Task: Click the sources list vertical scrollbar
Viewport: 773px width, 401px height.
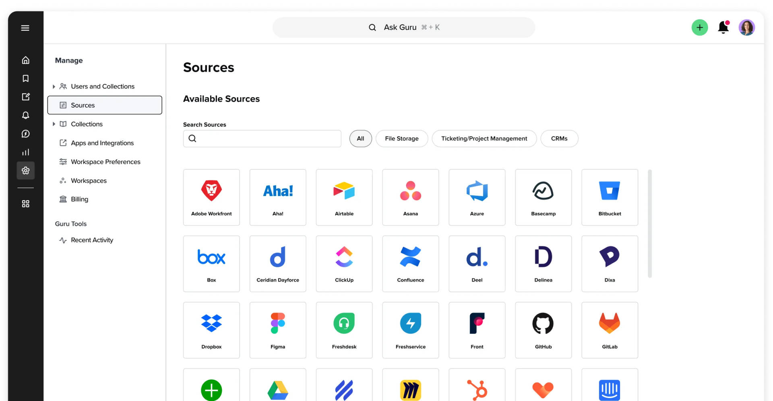Action: [650, 223]
